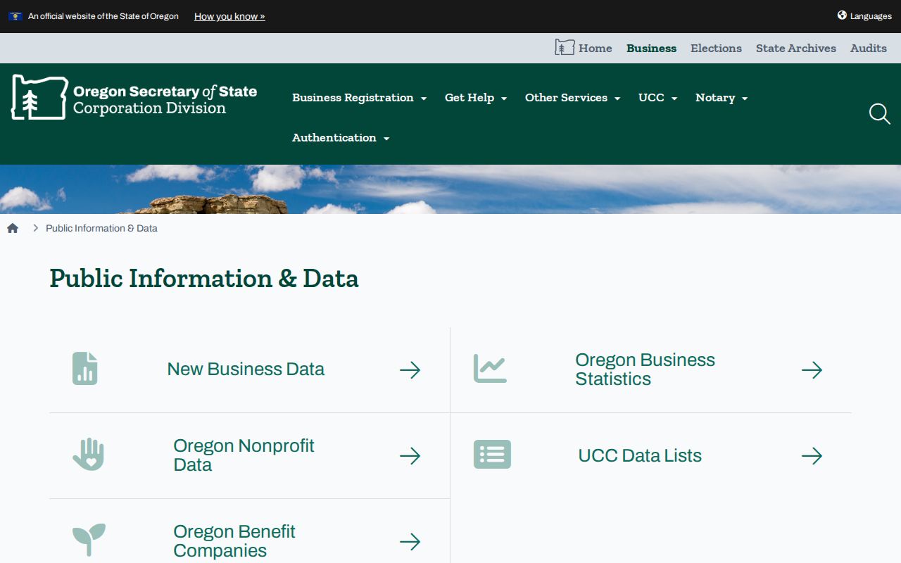The image size is (901, 563).
Task: Open the Oregon Nonprofit Data link
Action: pos(244,455)
